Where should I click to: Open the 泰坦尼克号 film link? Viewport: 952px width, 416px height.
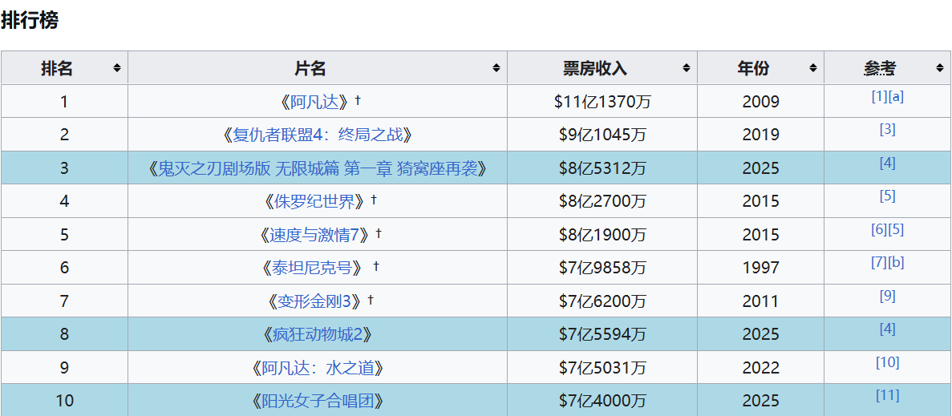point(314,268)
